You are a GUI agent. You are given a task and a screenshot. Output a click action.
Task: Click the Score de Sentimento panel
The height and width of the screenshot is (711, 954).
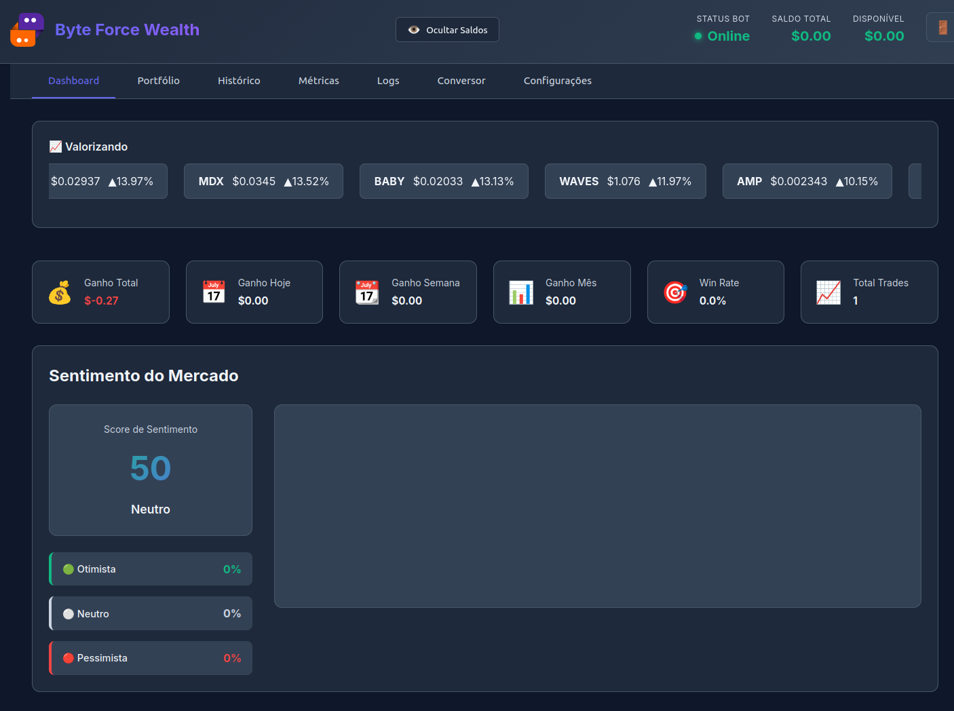coord(150,469)
